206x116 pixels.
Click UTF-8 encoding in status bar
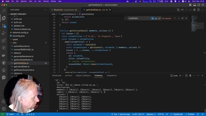[161, 114]
